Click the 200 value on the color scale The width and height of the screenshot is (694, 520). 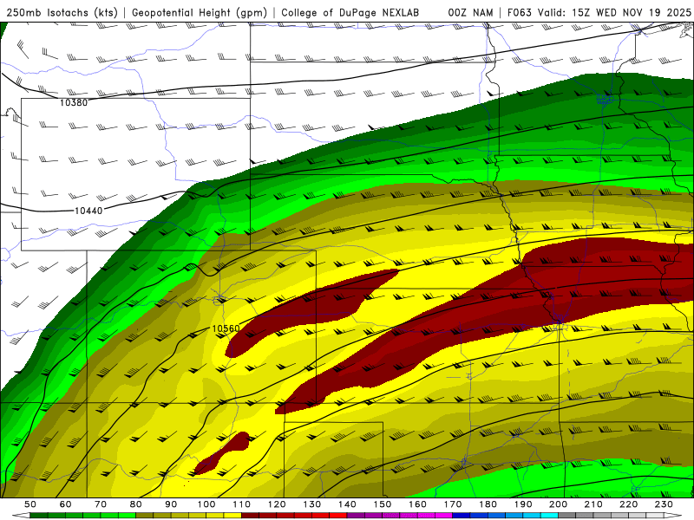pos(558,504)
